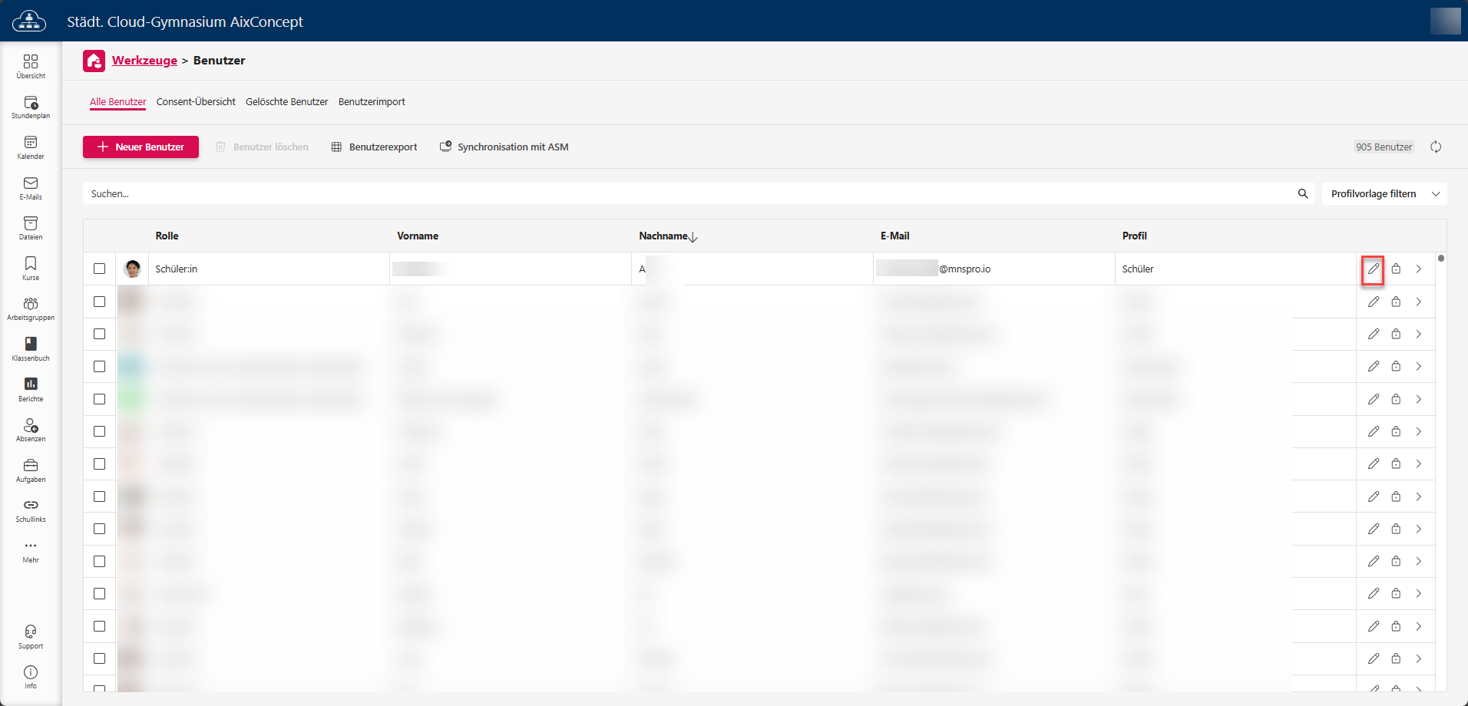The width and height of the screenshot is (1468, 706).
Task: Expand the first user row with chevron
Action: pos(1419,269)
